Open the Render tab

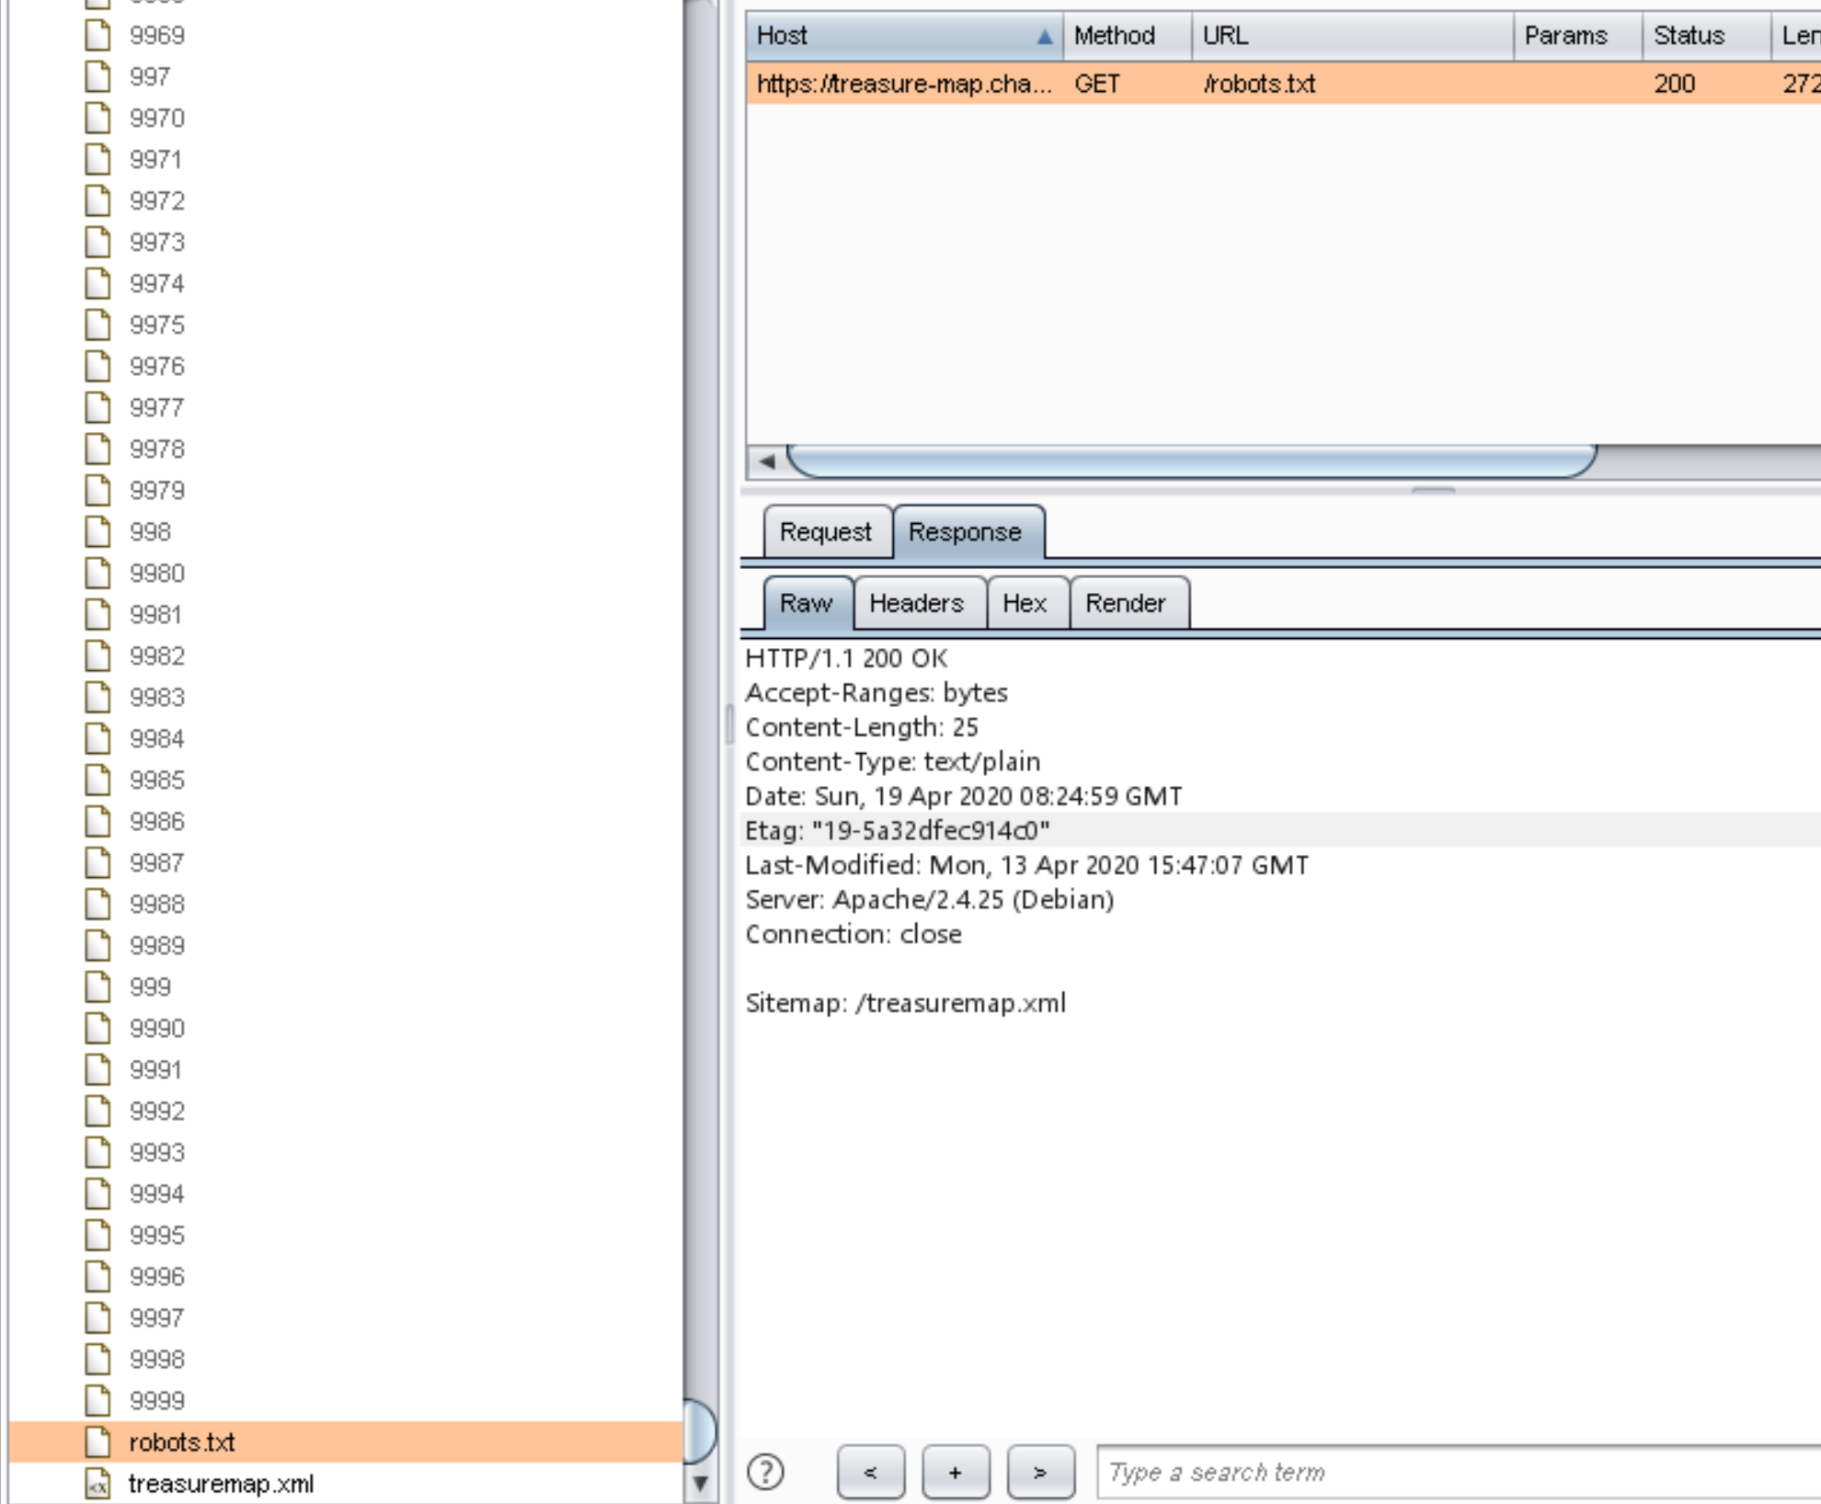(x=1125, y=603)
